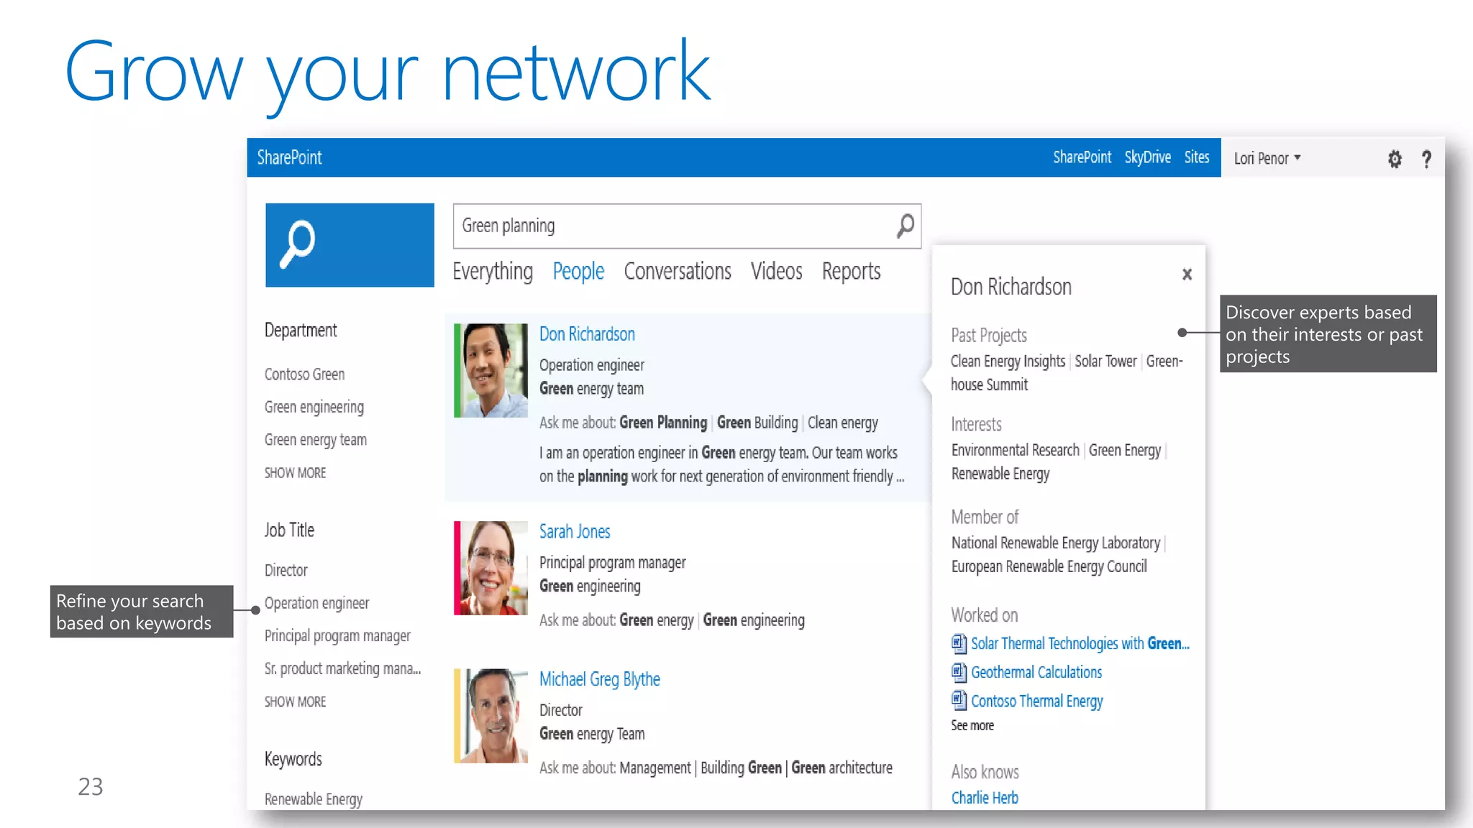Select the Everything search tab
Screen dimensions: 1473x828
pyautogui.click(x=493, y=272)
